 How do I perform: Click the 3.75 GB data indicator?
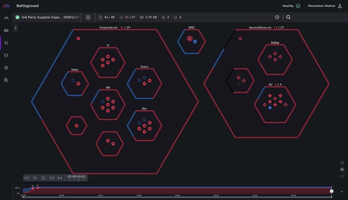point(148,17)
